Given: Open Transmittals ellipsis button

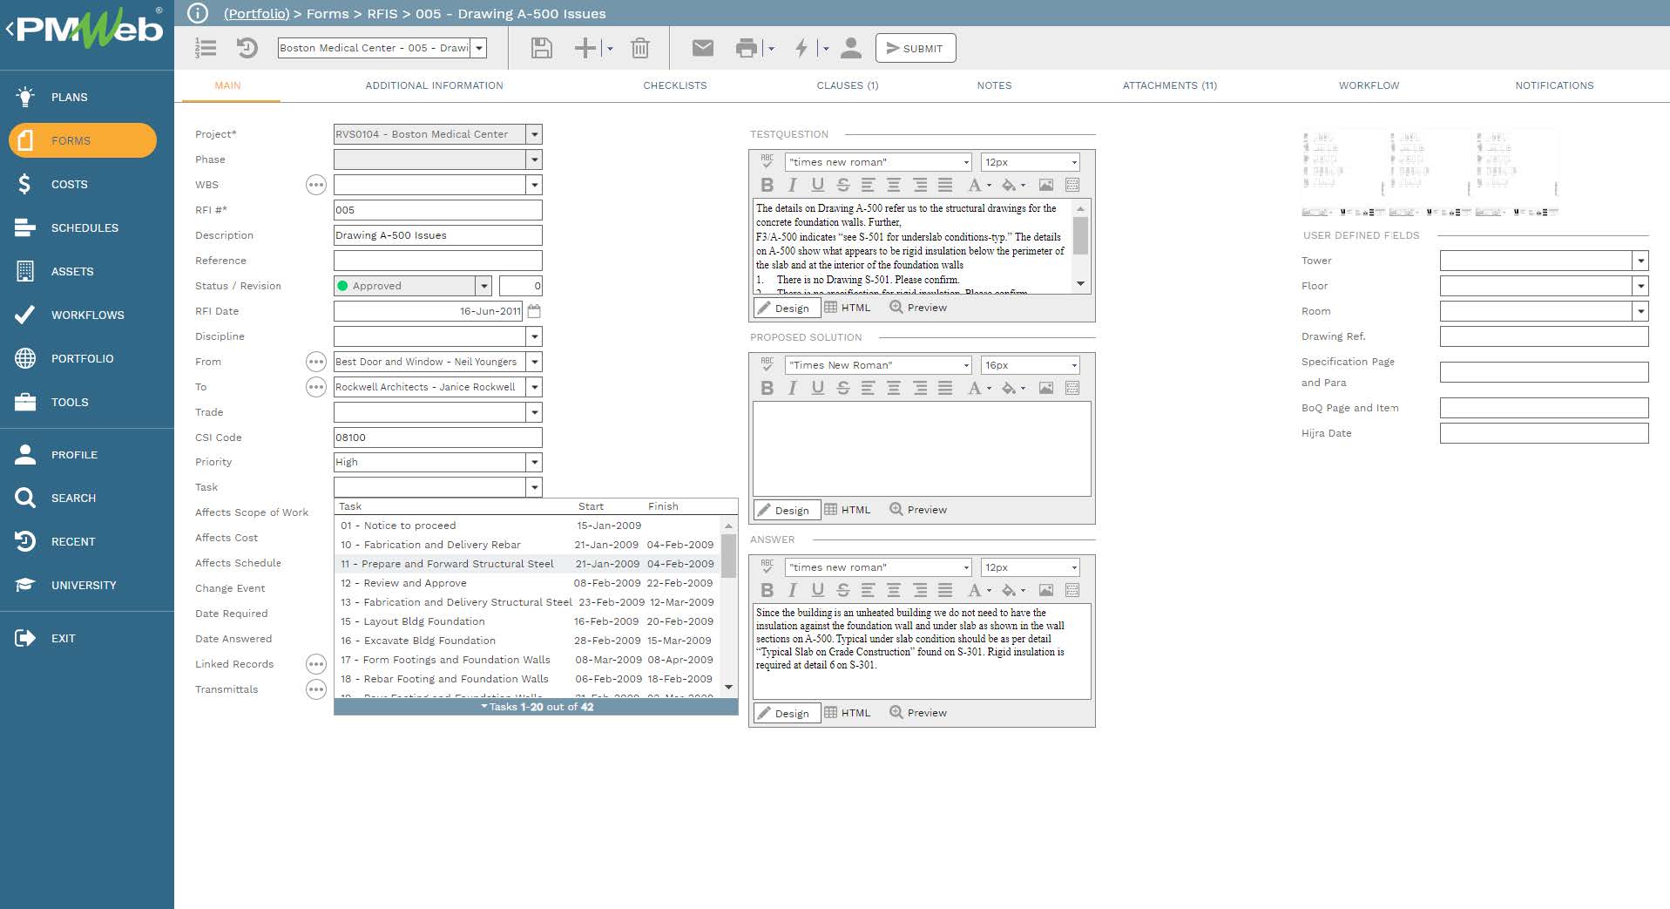Looking at the screenshot, I should tap(316, 689).
